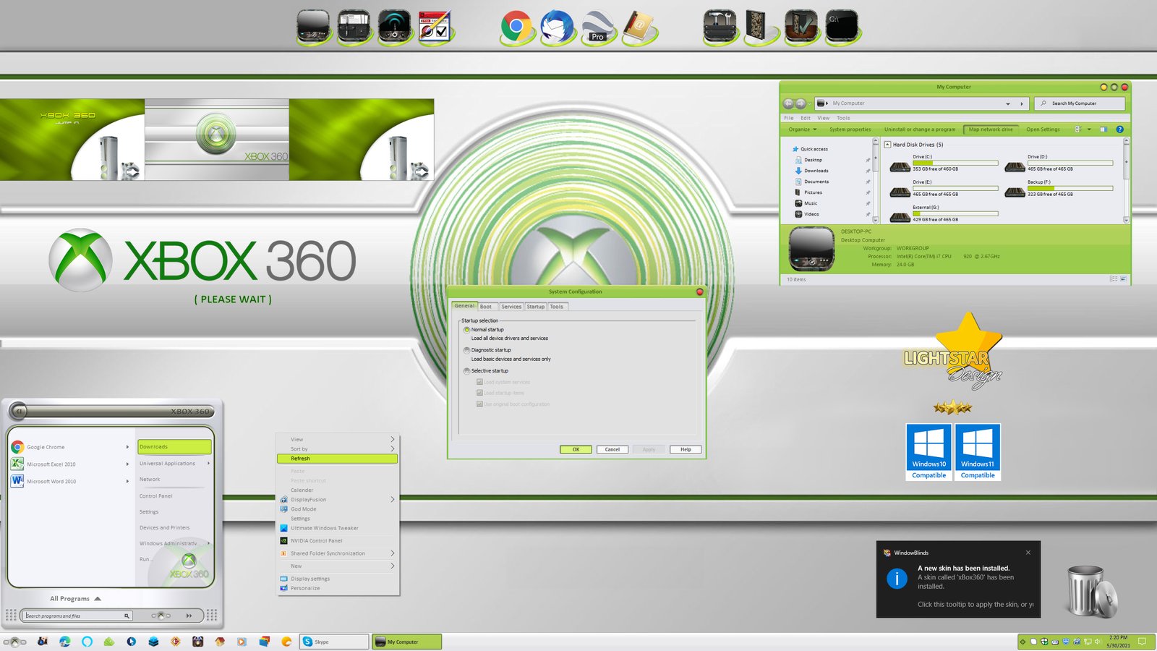Click the Search My Computer box
This screenshot has height=651, width=1157.
pyautogui.click(x=1080, y=103)
